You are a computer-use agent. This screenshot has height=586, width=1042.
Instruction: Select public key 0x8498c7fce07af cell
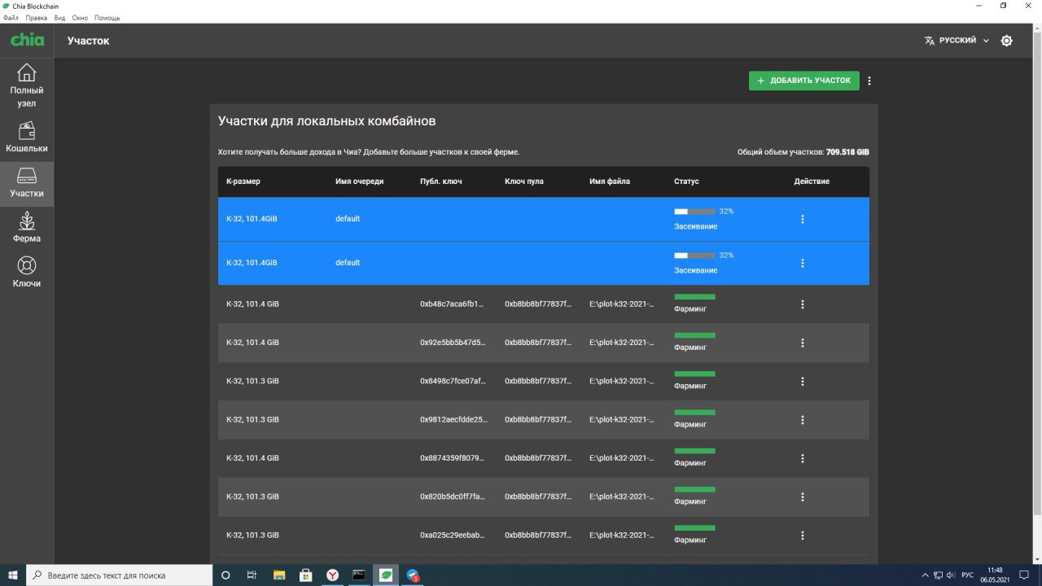(x=453, y=381)
